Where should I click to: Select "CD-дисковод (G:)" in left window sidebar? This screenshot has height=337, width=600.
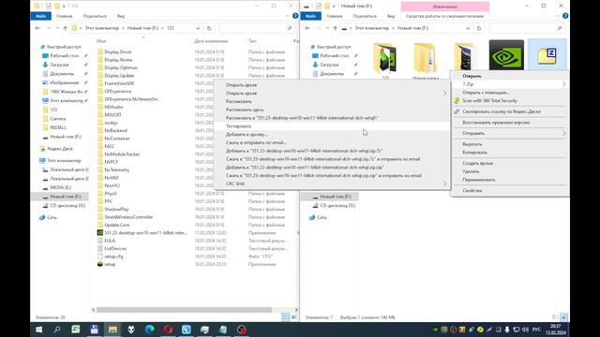pos(67,206)
